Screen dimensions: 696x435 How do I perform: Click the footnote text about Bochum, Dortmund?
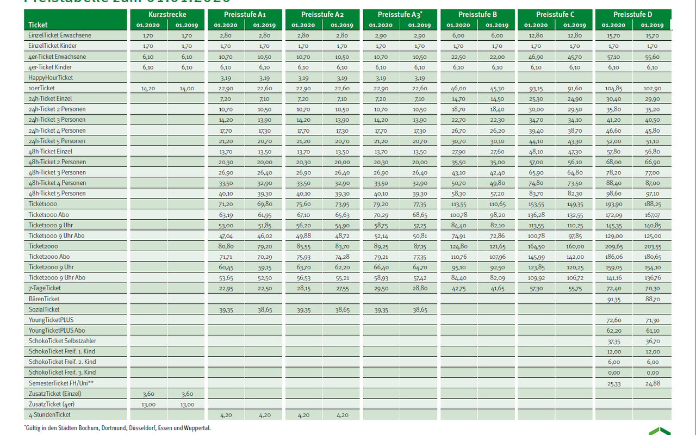118,428
